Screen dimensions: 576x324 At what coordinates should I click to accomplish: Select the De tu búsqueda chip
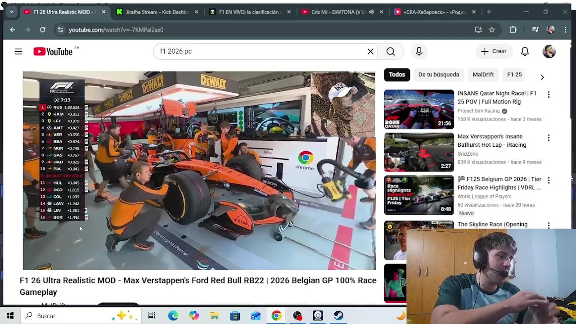point(439,75)
